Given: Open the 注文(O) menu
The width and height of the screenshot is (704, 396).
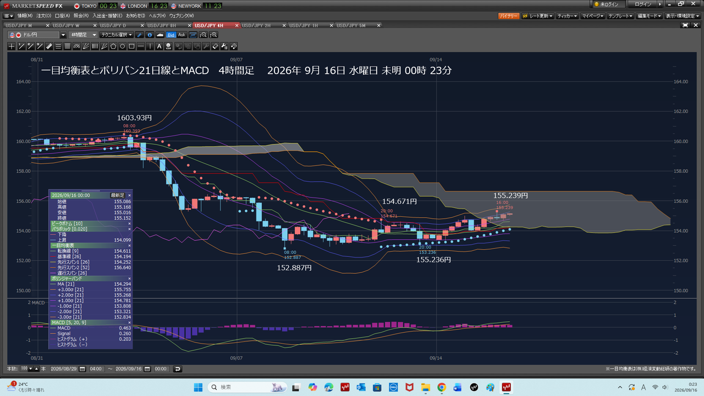Looking at the screenshot, I should [x=44, y=16].
